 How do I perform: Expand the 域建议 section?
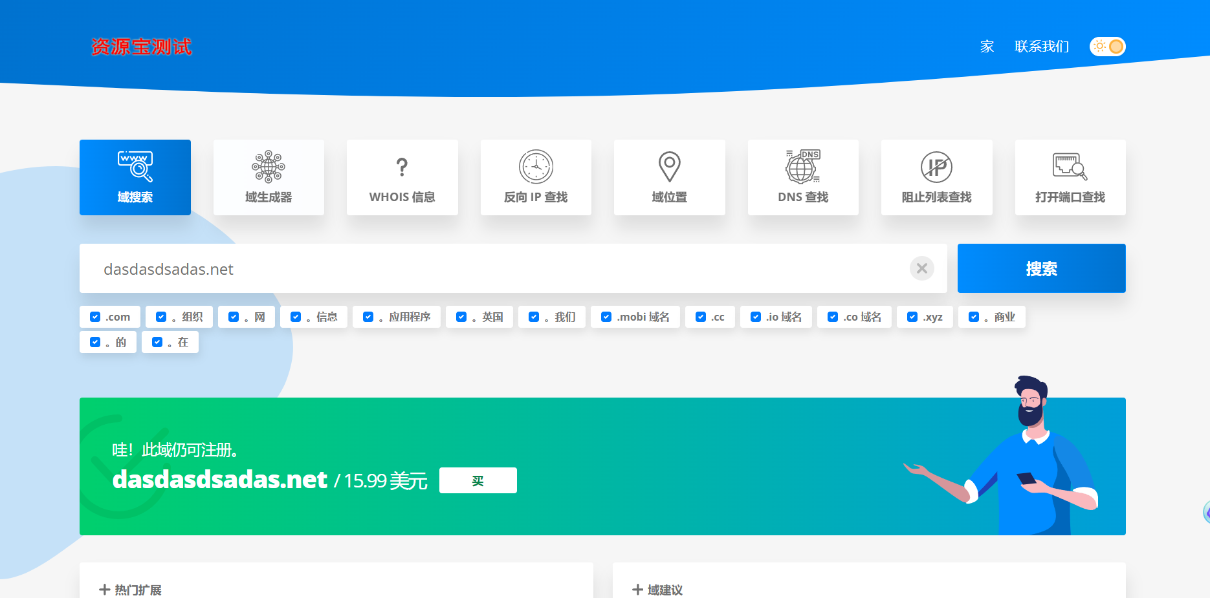pos(657,590)
